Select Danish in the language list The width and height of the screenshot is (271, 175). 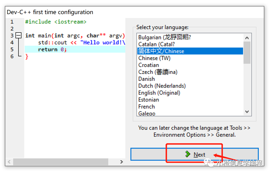pyautogui.click(x=190, y=79)
